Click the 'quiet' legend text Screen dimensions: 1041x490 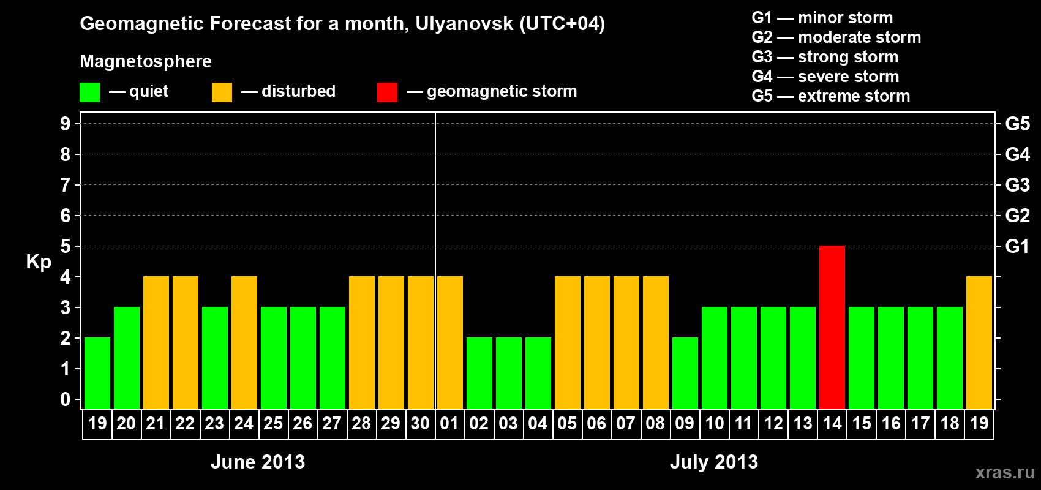click(149, 92)
